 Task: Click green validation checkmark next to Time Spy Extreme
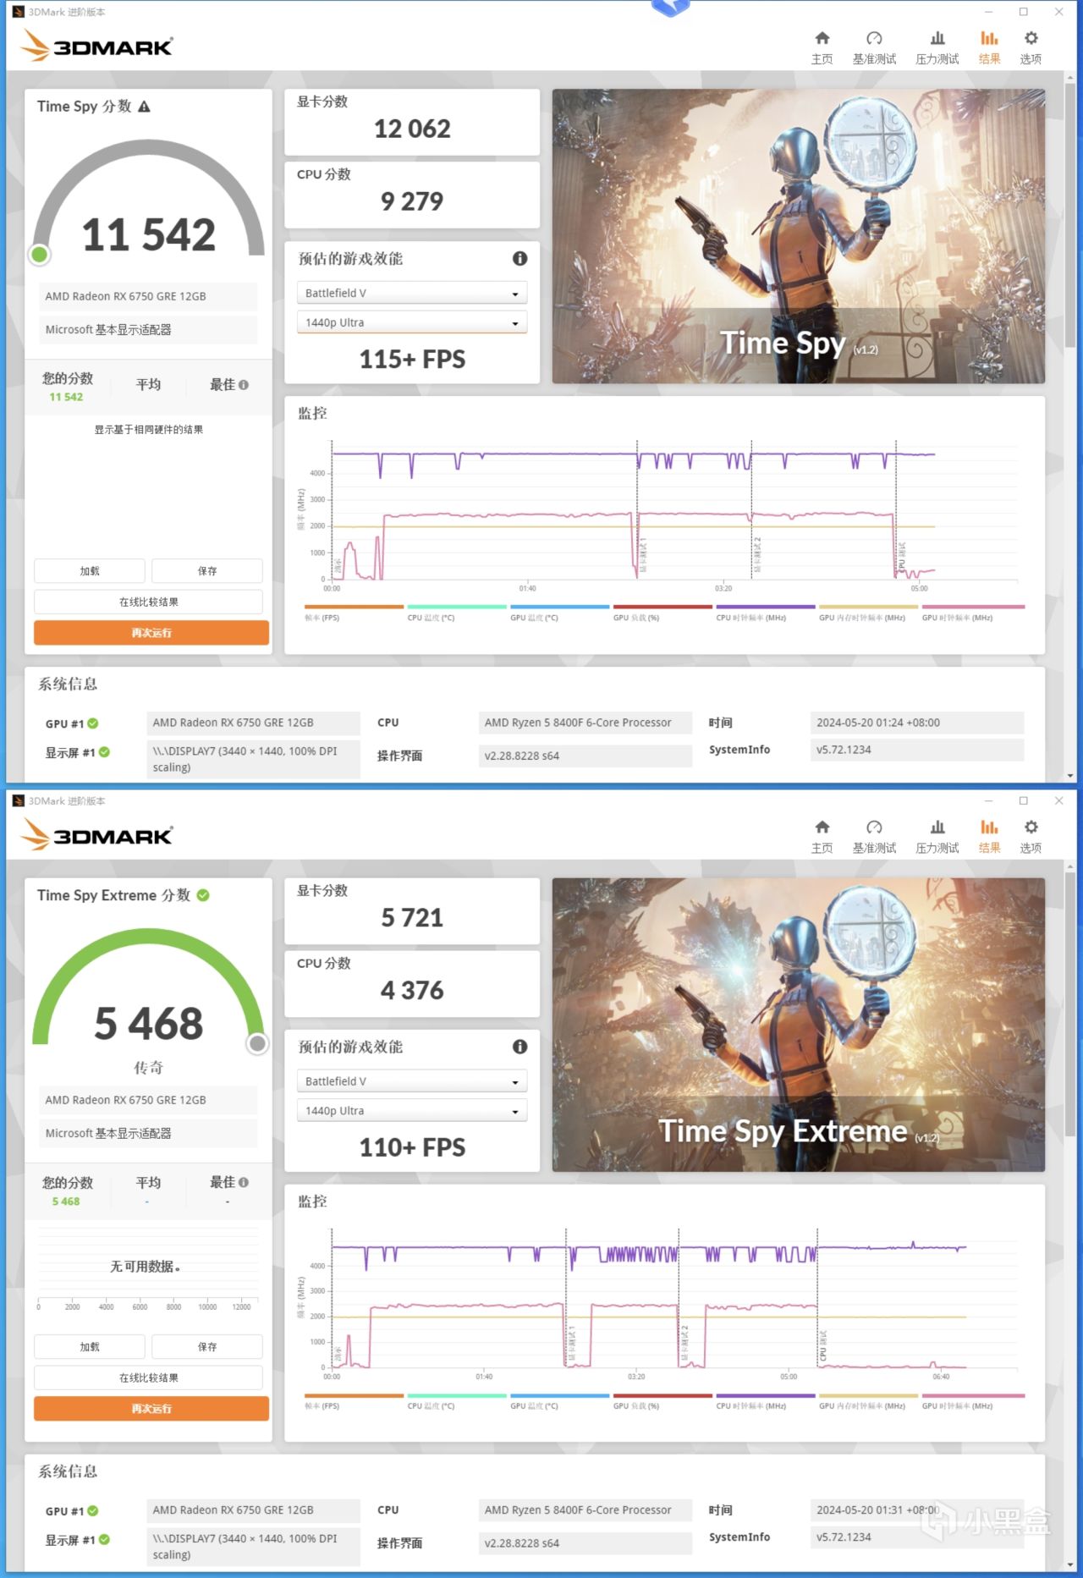(203, 895)
